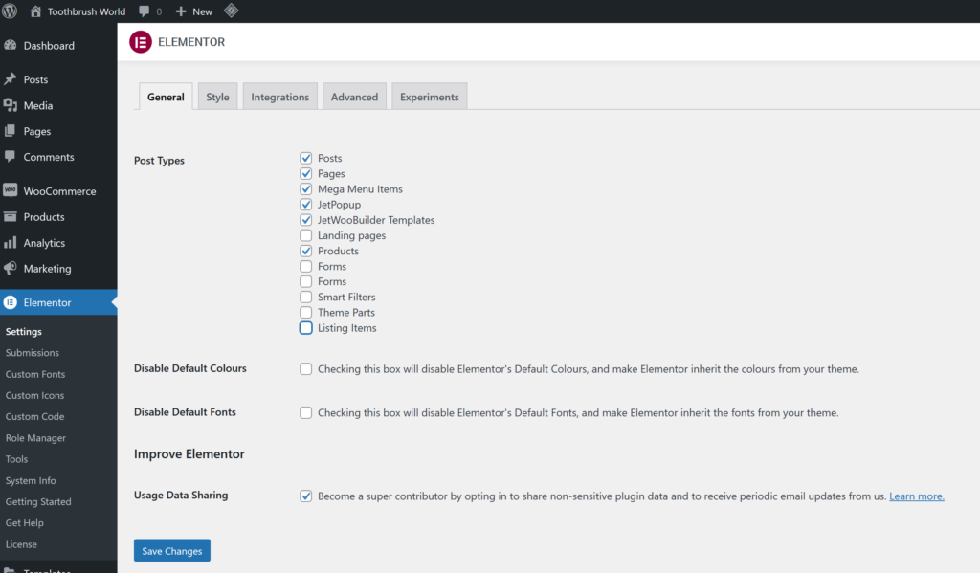Open Toothbrush World site link
Screen dimensions: 980x573
86,11
